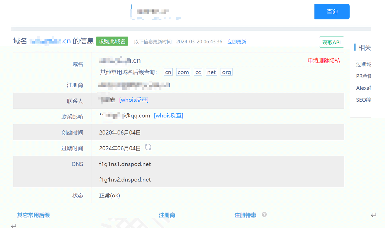Click the refresh icon beside the expiry date
Viewport: 385px width, 228px height.
[148, 148]
